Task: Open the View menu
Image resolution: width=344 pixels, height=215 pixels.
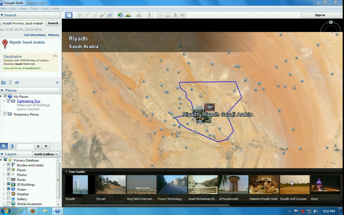Action: click(23, 9)
